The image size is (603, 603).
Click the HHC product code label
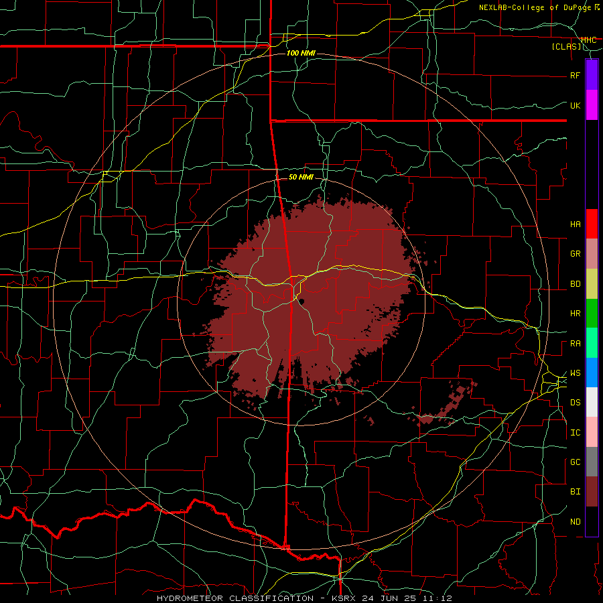pyautogui.click(x=588, y=40)
